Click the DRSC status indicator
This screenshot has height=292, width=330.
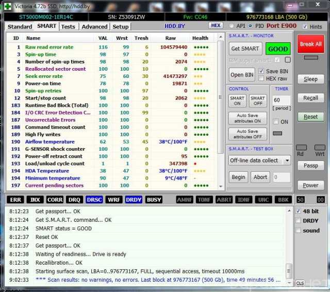pyautogui.click(x=94, y=200)
